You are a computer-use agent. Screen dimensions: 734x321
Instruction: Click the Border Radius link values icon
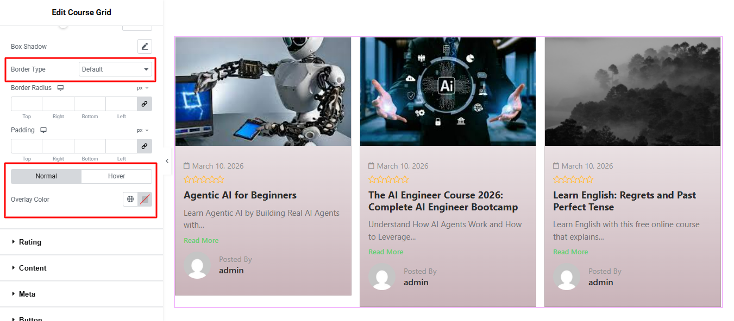(x=145, y=104)
